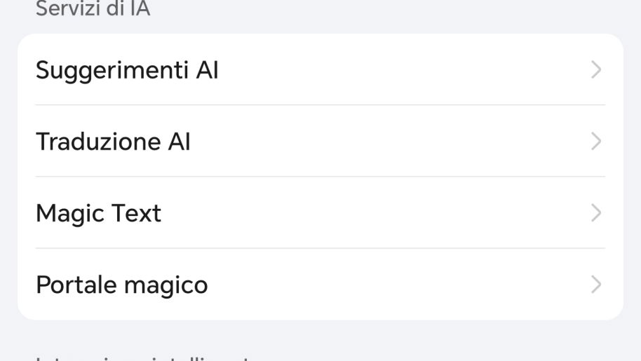Tap the chevron beside Magic Text

(x=596, y=213)
